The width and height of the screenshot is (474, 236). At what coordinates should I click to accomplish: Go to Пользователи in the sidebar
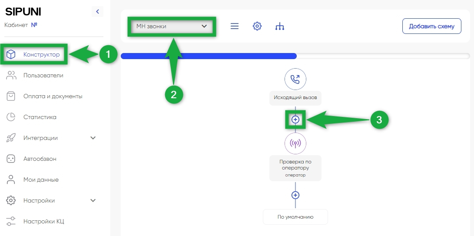(x=43, y=75)
